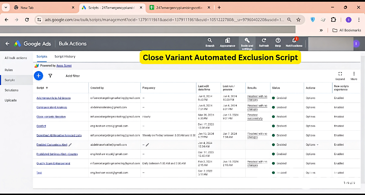Open the Quality Score Enhancement script link

point(53,163)
